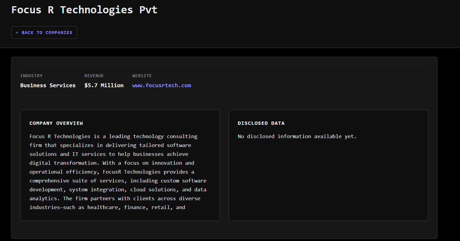Click the Company Overview heading
Image resolution: width=460 pixels, height=241 pixels.
pos(56,123)
